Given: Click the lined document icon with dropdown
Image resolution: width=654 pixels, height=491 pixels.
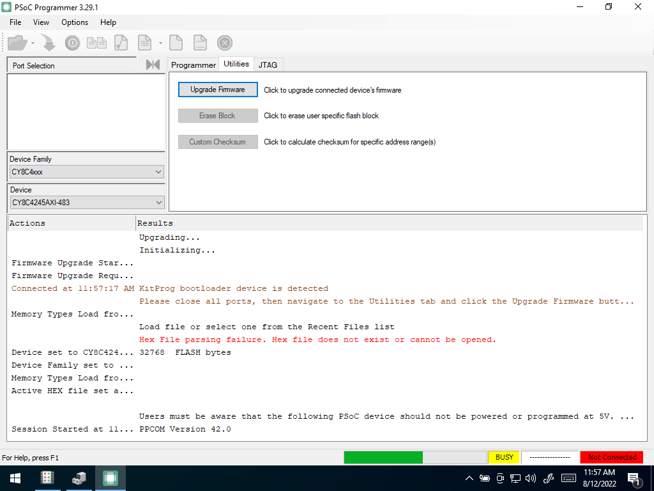Looking at the screenshot, I should pyautogui.click(x=144, y=43).
